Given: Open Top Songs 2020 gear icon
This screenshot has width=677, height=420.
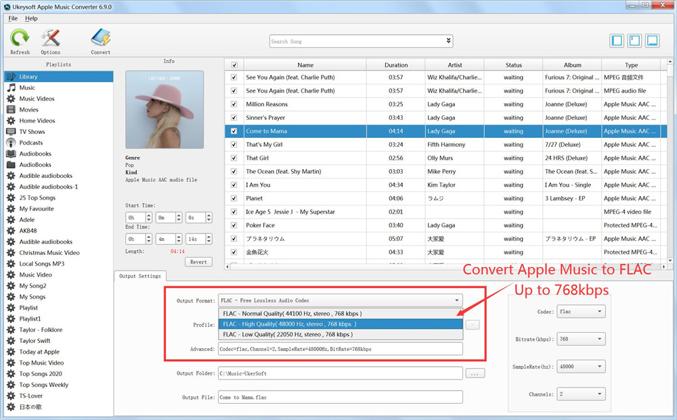Looking at the screenshot, I should tap(12, 374).
